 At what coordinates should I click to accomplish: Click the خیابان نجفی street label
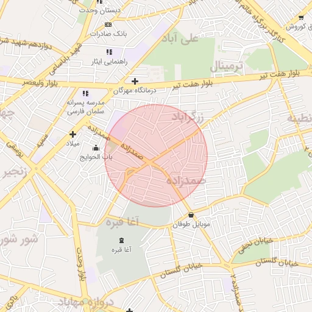pos(256,246)
